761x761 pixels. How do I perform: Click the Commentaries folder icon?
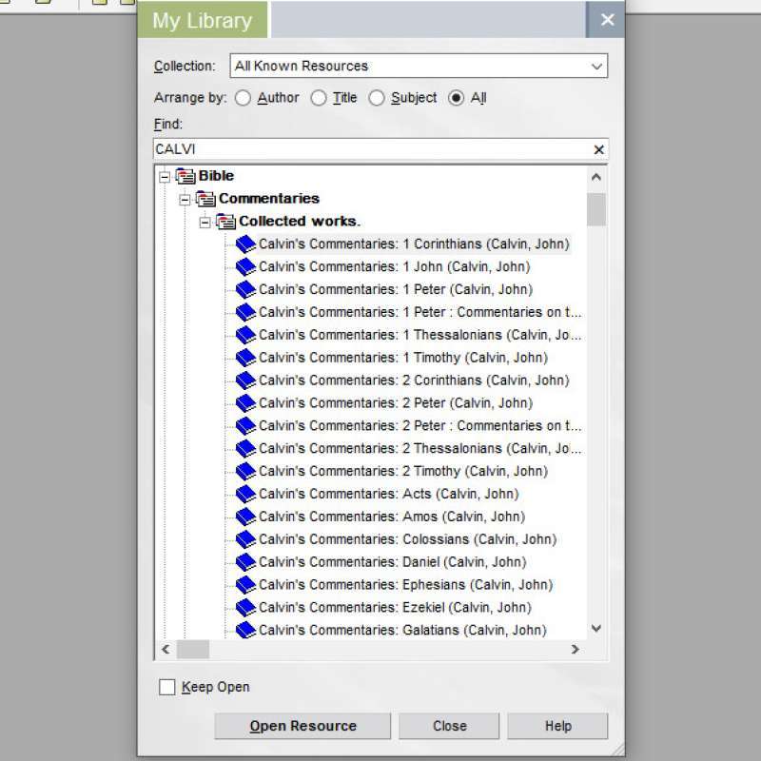click(x=205, y=199)
